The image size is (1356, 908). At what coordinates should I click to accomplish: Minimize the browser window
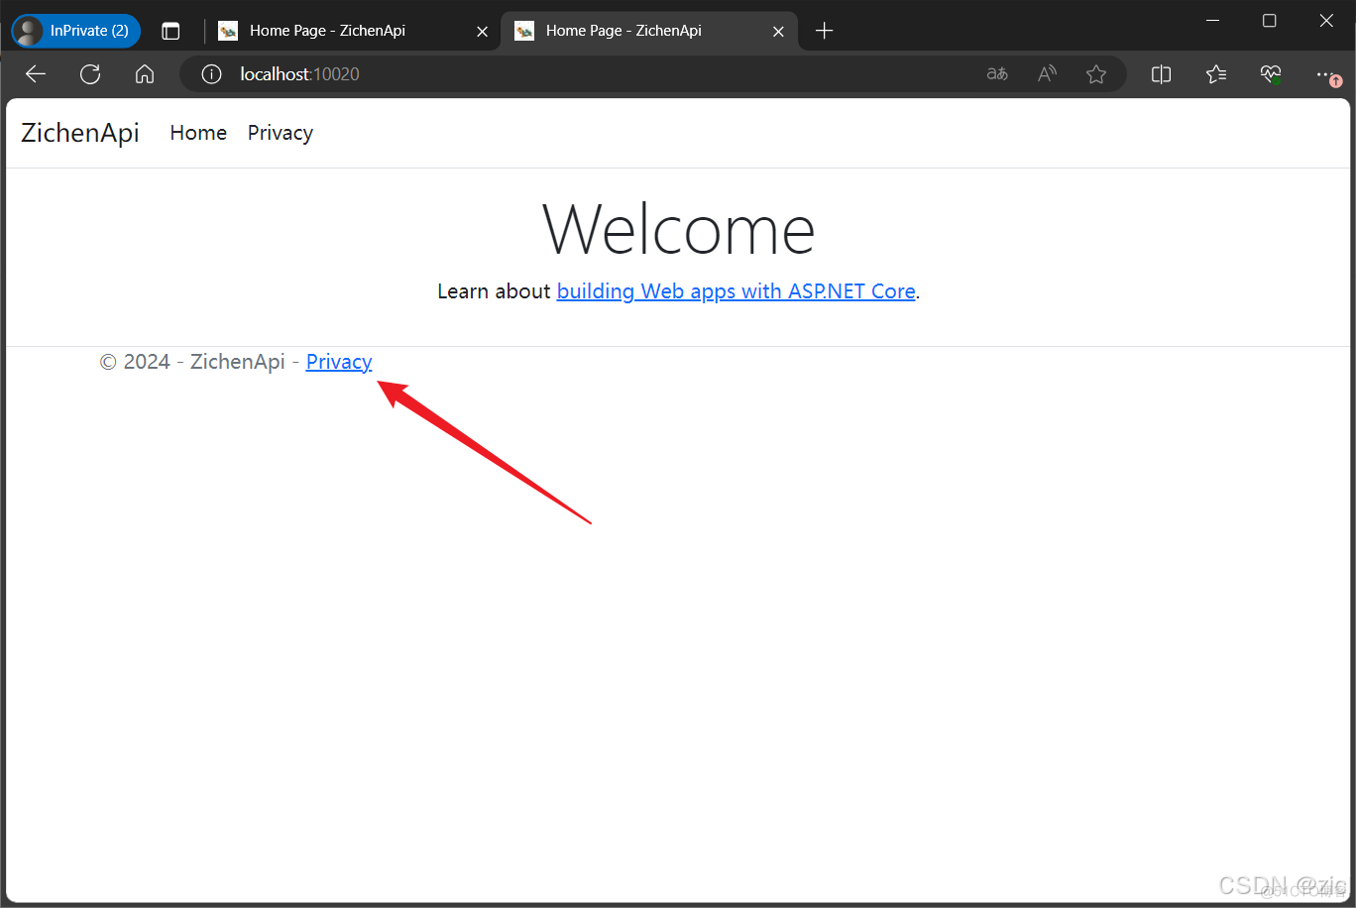point(1211,21)
